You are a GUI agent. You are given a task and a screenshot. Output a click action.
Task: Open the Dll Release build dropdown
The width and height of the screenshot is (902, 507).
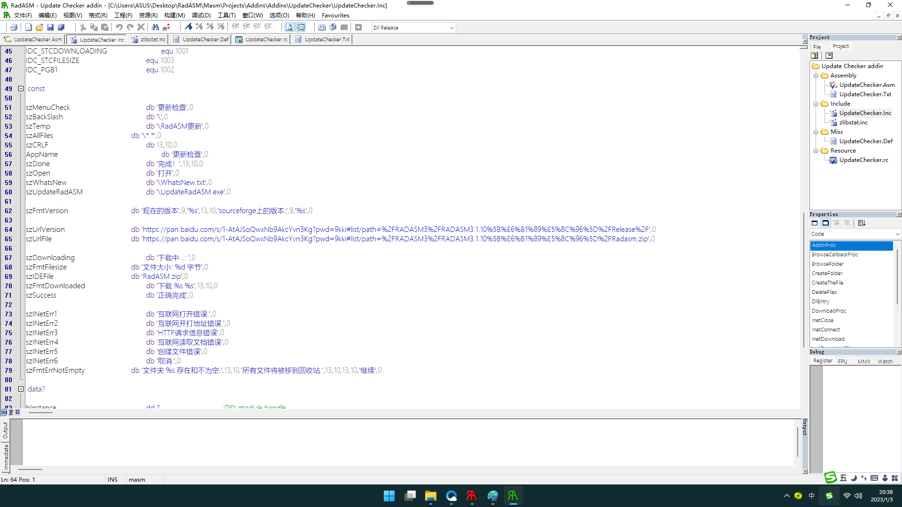[x=413, y=28]
